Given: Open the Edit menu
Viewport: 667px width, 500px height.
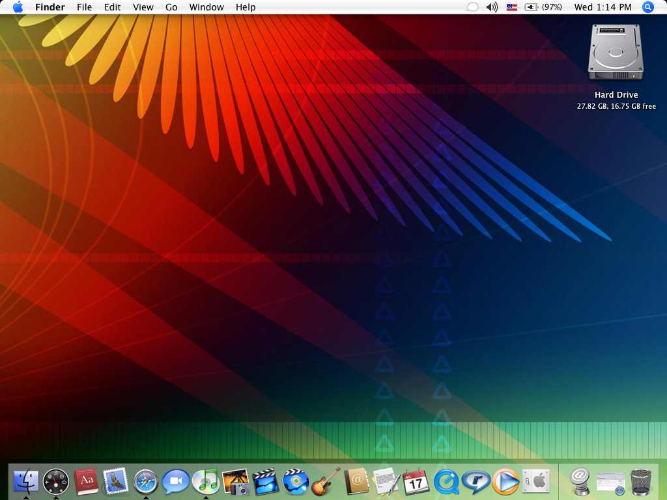Looking at the screenshot, I should [x=112, y=7].
